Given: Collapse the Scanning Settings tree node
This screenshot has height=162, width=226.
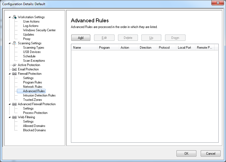Looking at the screenshot, I should tap(10, 43).
